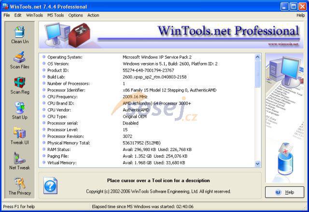Open The Privacy tool
The height and width of the screenshot is (212, 309).
(x=20, y=186)
